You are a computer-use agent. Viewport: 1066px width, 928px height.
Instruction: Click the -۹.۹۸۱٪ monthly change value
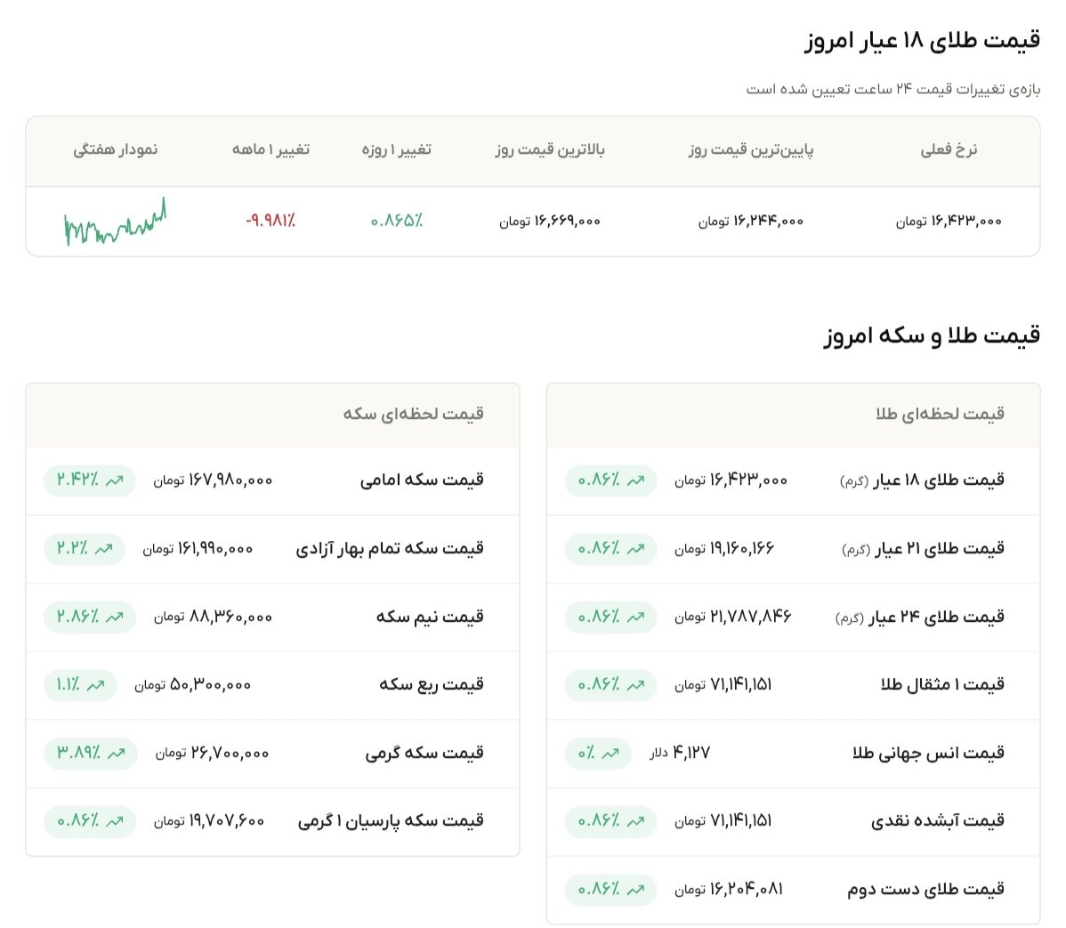[x=271, y=221]
